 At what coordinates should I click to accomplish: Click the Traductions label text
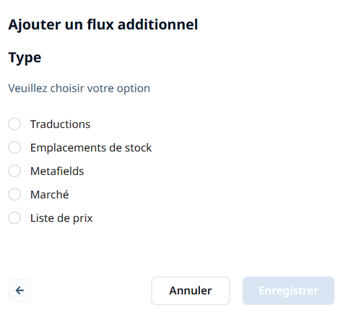(60, 124)
